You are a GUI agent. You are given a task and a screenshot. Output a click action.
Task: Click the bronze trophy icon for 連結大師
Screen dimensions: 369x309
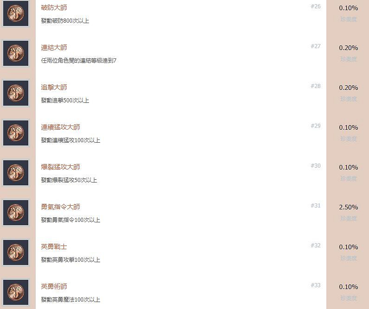click(16, 53)
